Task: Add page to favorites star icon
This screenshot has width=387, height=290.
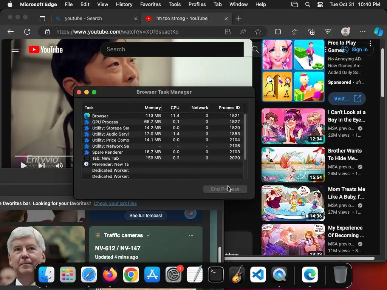Action: [x=258, y=32]
